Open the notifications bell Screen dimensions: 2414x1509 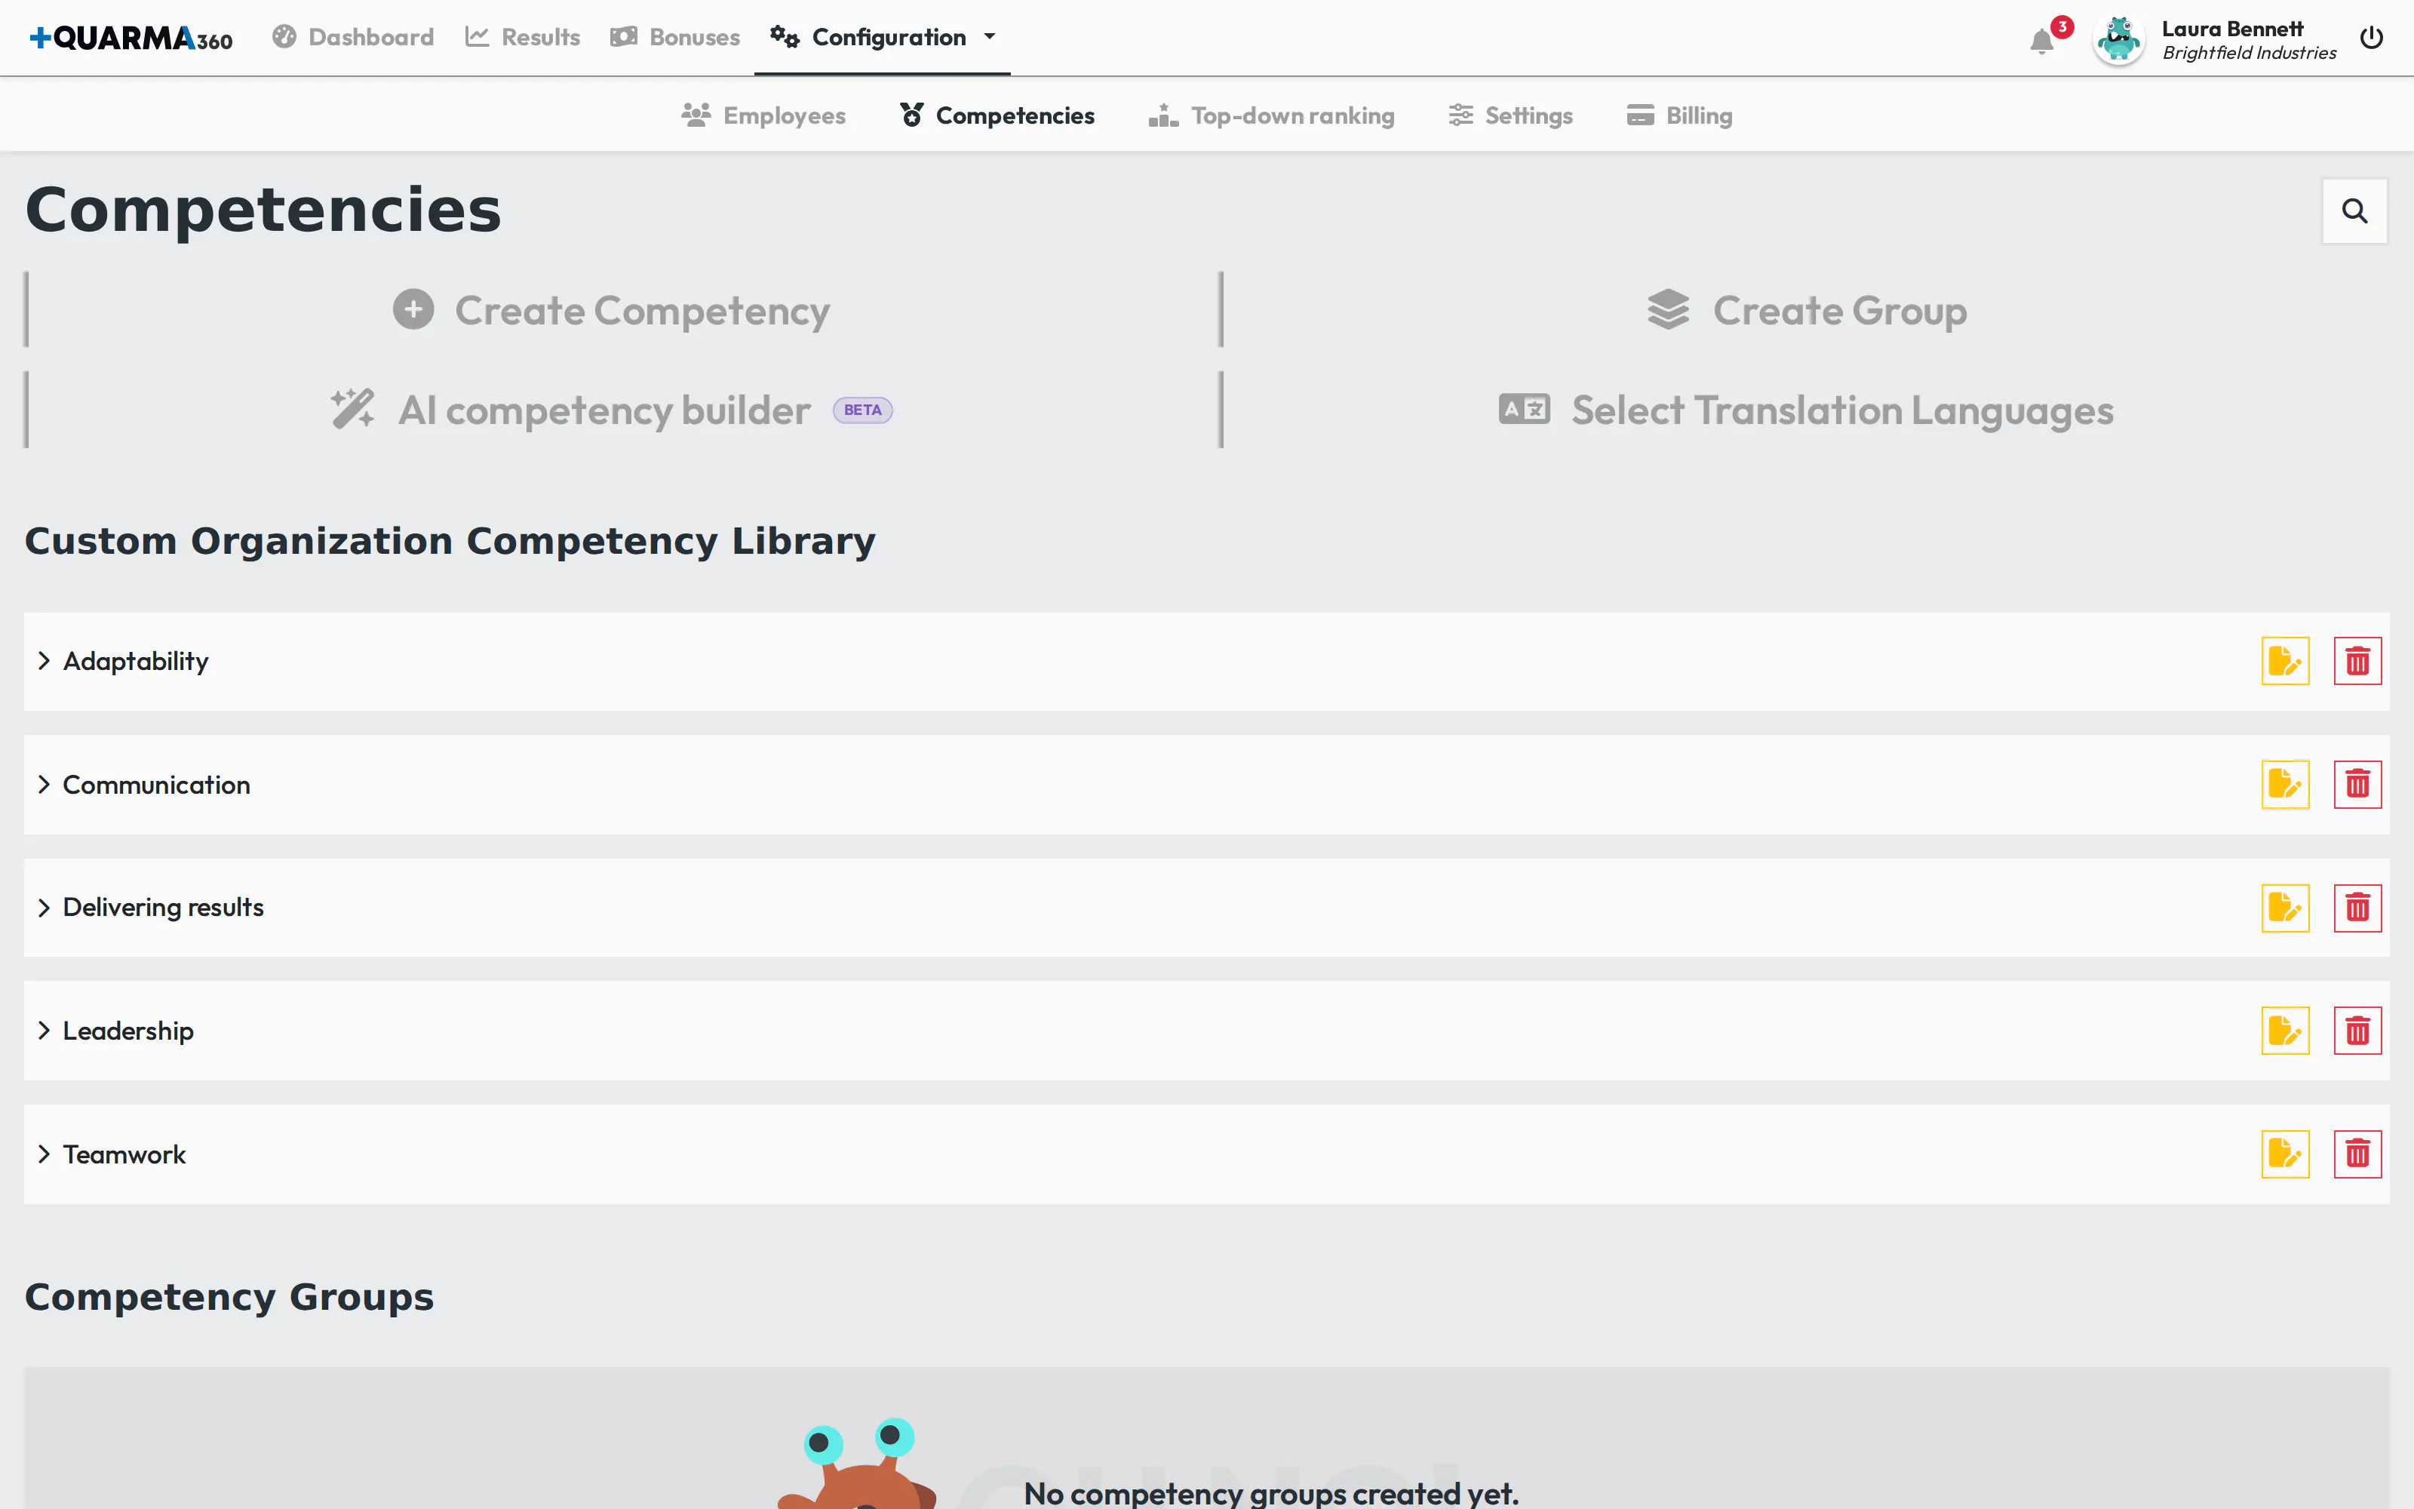click(2042, 41)
